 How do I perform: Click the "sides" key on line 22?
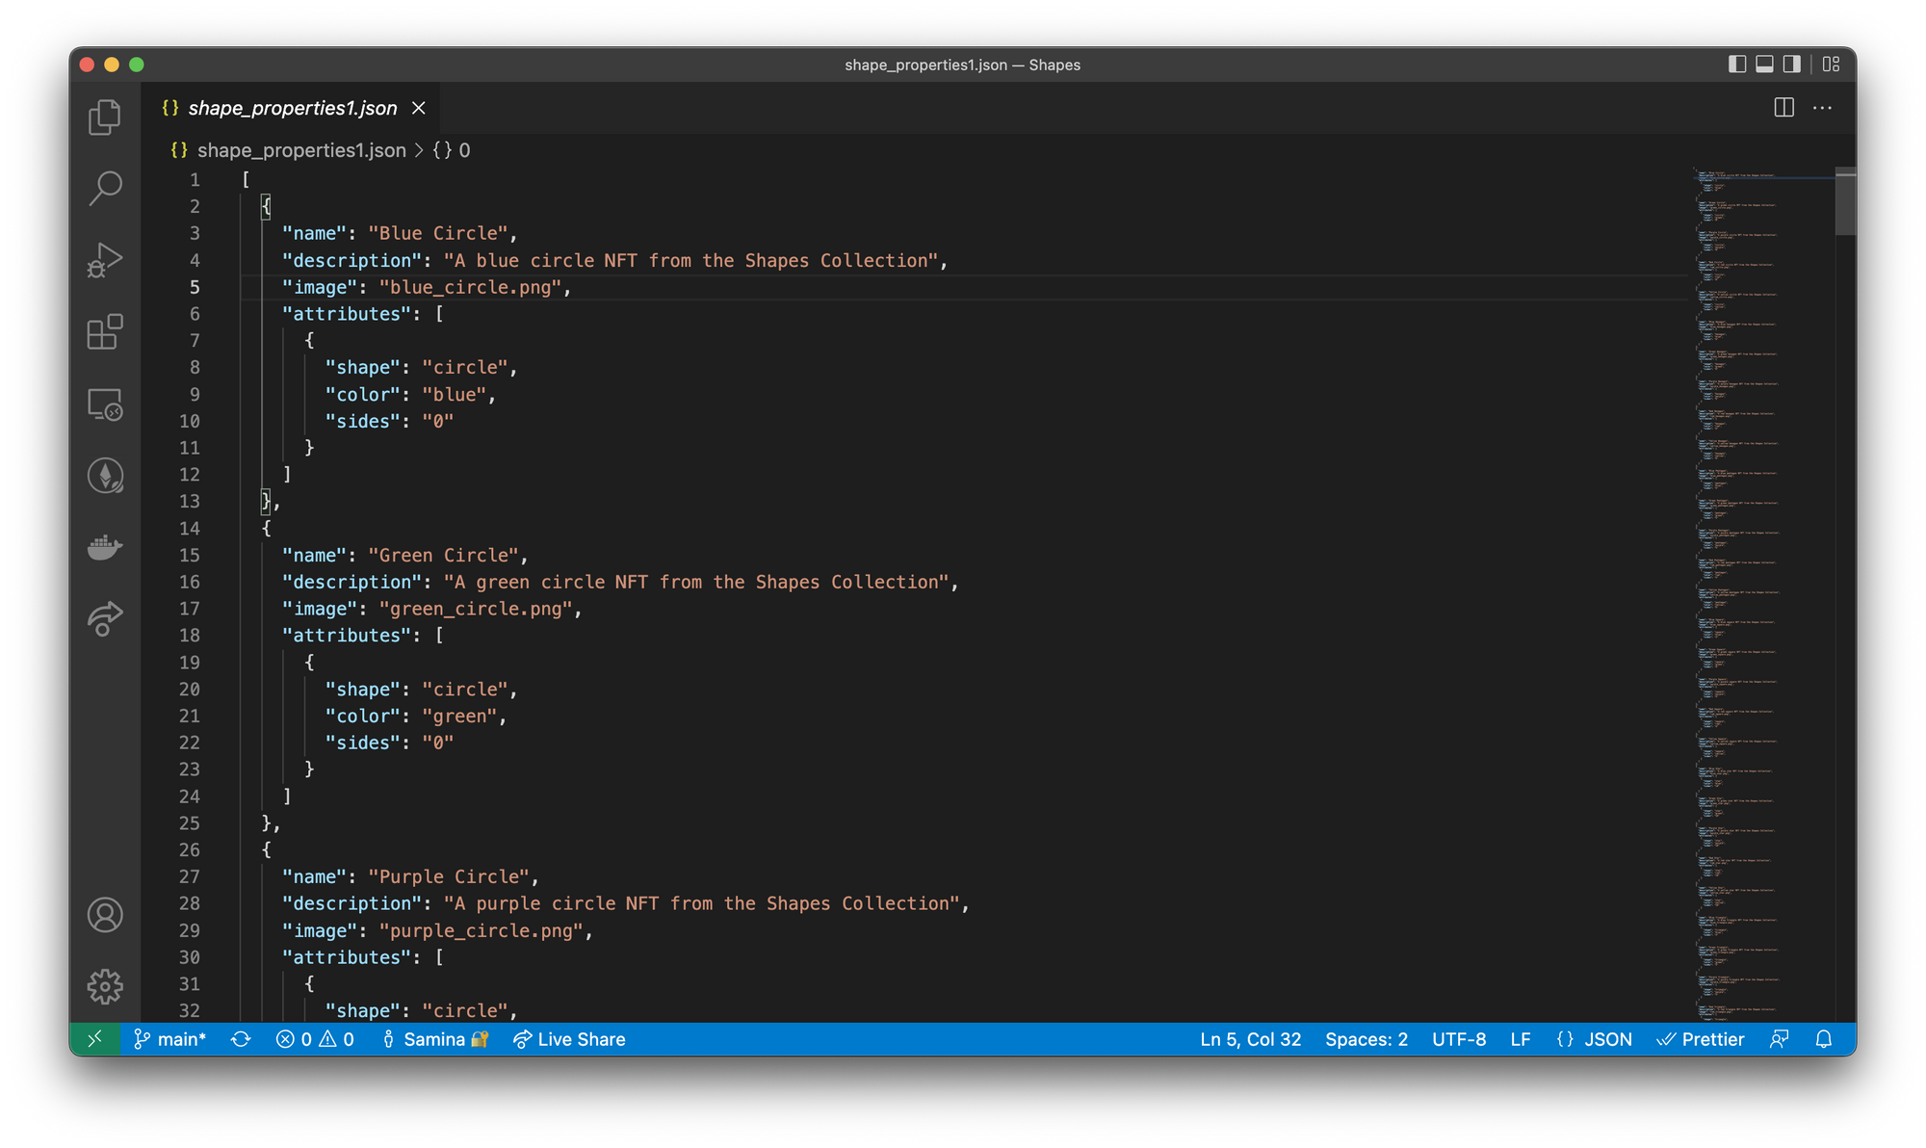[x=363, y=744]
